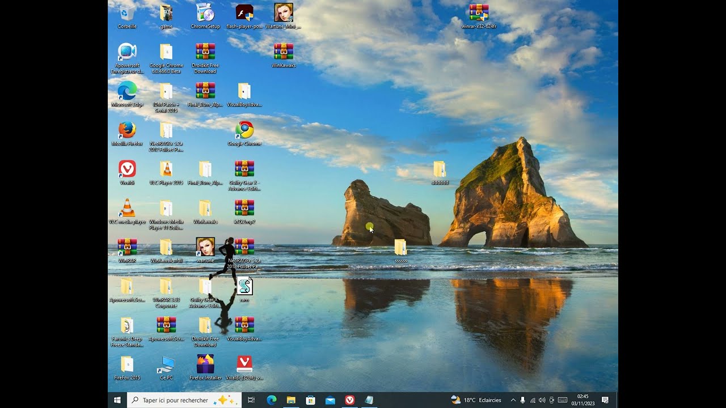Click the Taper ici pour rechercher box
This screenshot has width=726, height=408.
(x=185, y=400)
